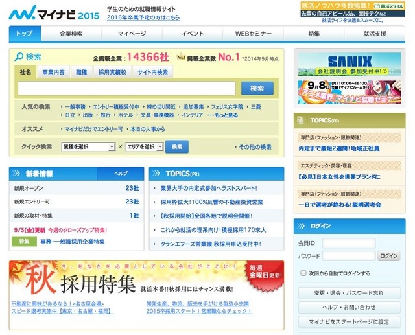Click マイナビをスタートページに設定 button
This screenshot has width=415, height=335.
[x=350, y=322]
